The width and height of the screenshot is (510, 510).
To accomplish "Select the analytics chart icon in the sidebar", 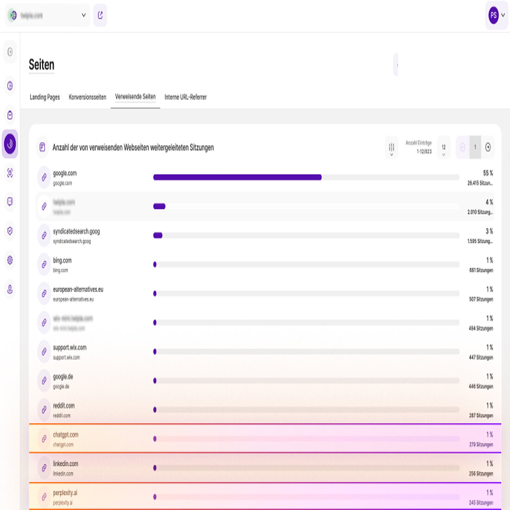I will pyautogui.click(x=9, y=86).
